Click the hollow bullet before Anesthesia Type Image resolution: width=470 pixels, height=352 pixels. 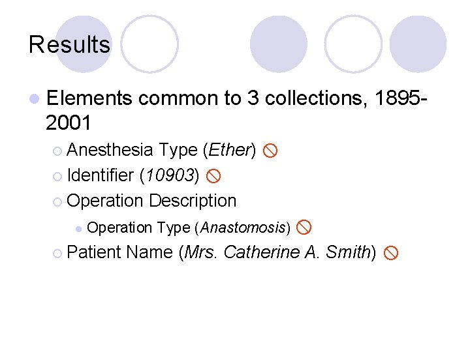tap(57, 151)
